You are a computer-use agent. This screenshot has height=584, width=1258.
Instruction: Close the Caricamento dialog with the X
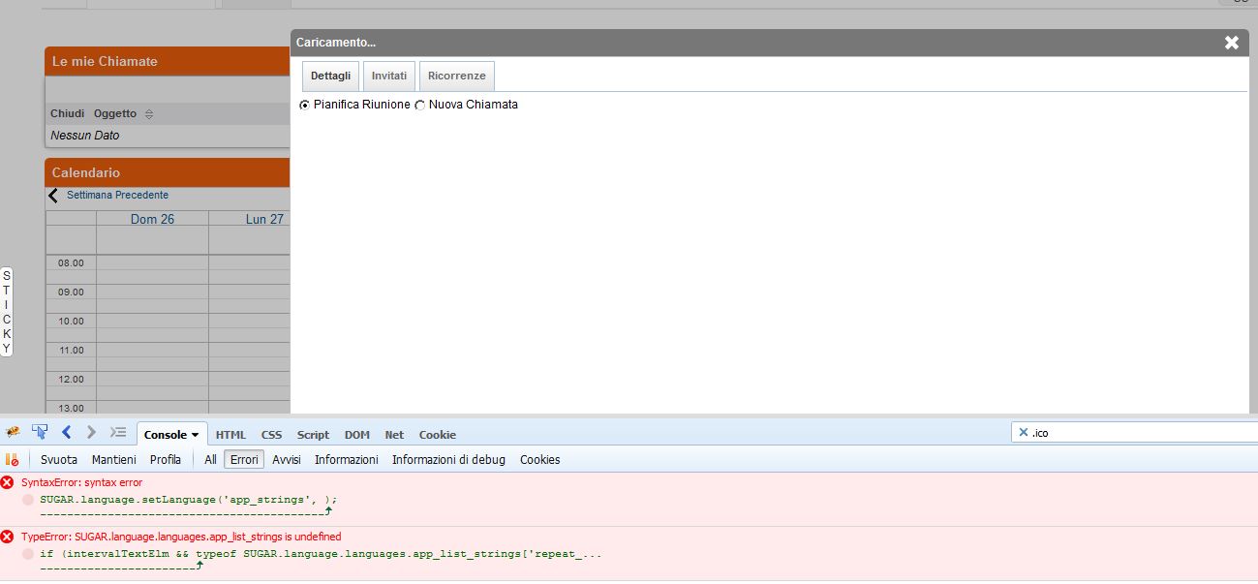pyautogui.click(x=1232, y=43)
